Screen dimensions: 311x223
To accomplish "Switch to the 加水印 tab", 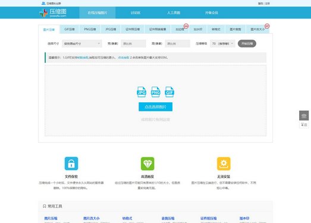I will pyautogui.click(x=198, y=29).
